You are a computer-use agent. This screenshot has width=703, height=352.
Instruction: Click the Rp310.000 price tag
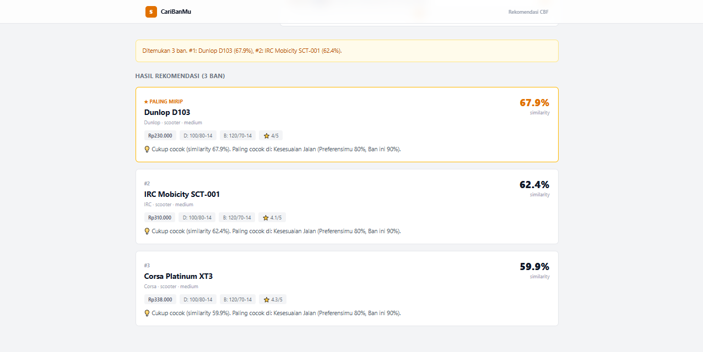160,218
